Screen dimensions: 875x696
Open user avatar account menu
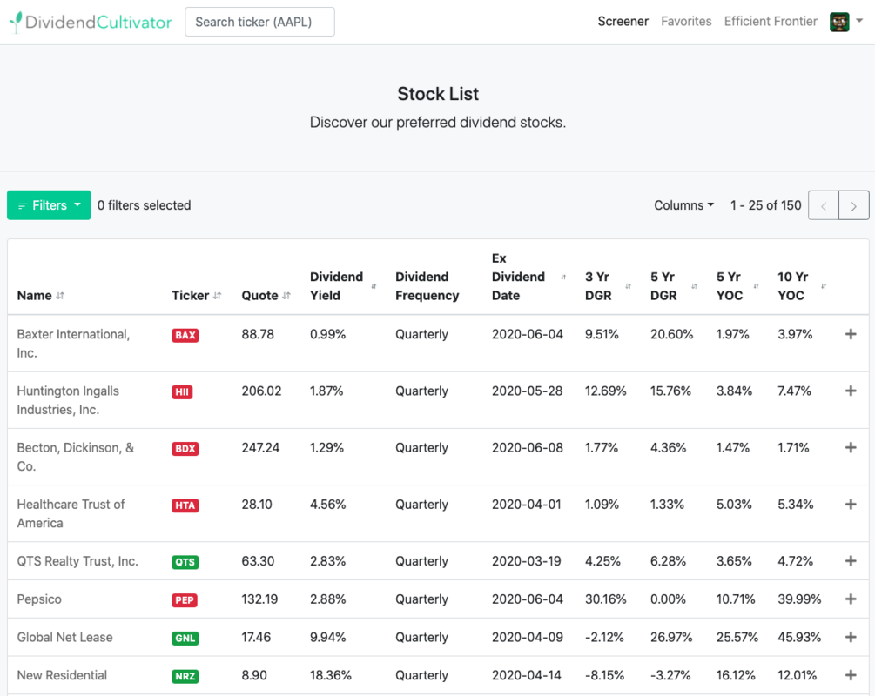(845, 22)
